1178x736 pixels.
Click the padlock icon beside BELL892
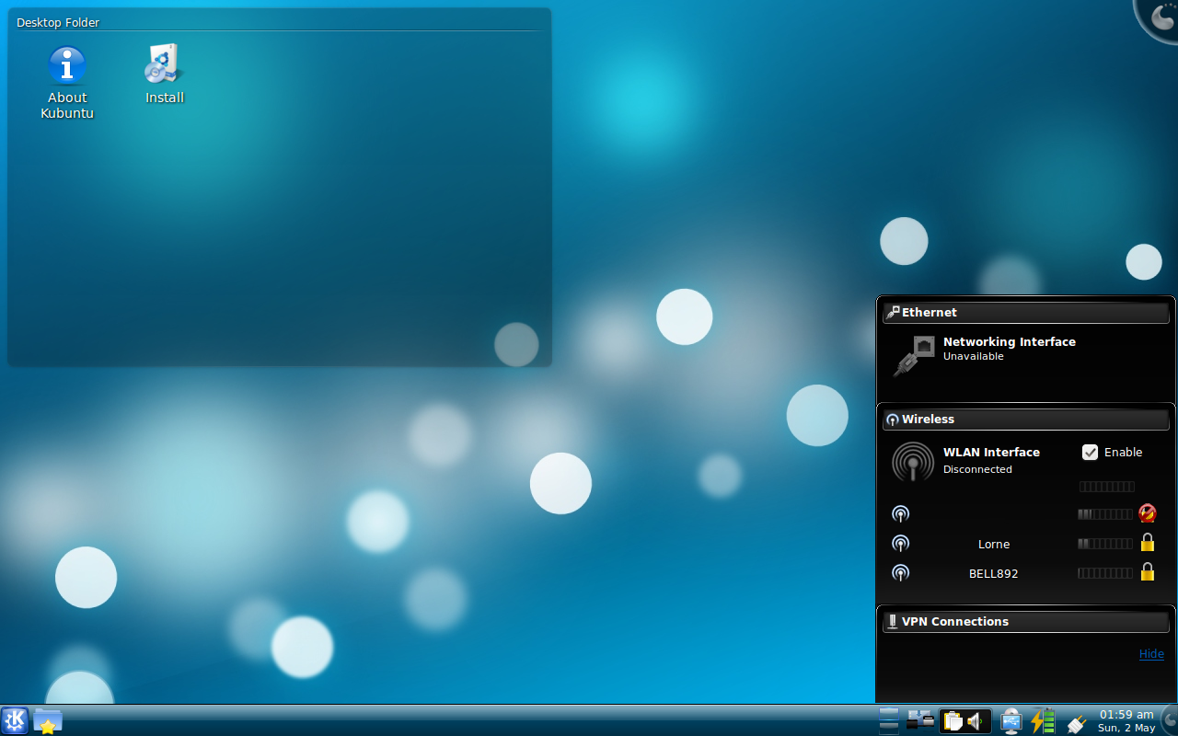click(x=1148, y=572)
